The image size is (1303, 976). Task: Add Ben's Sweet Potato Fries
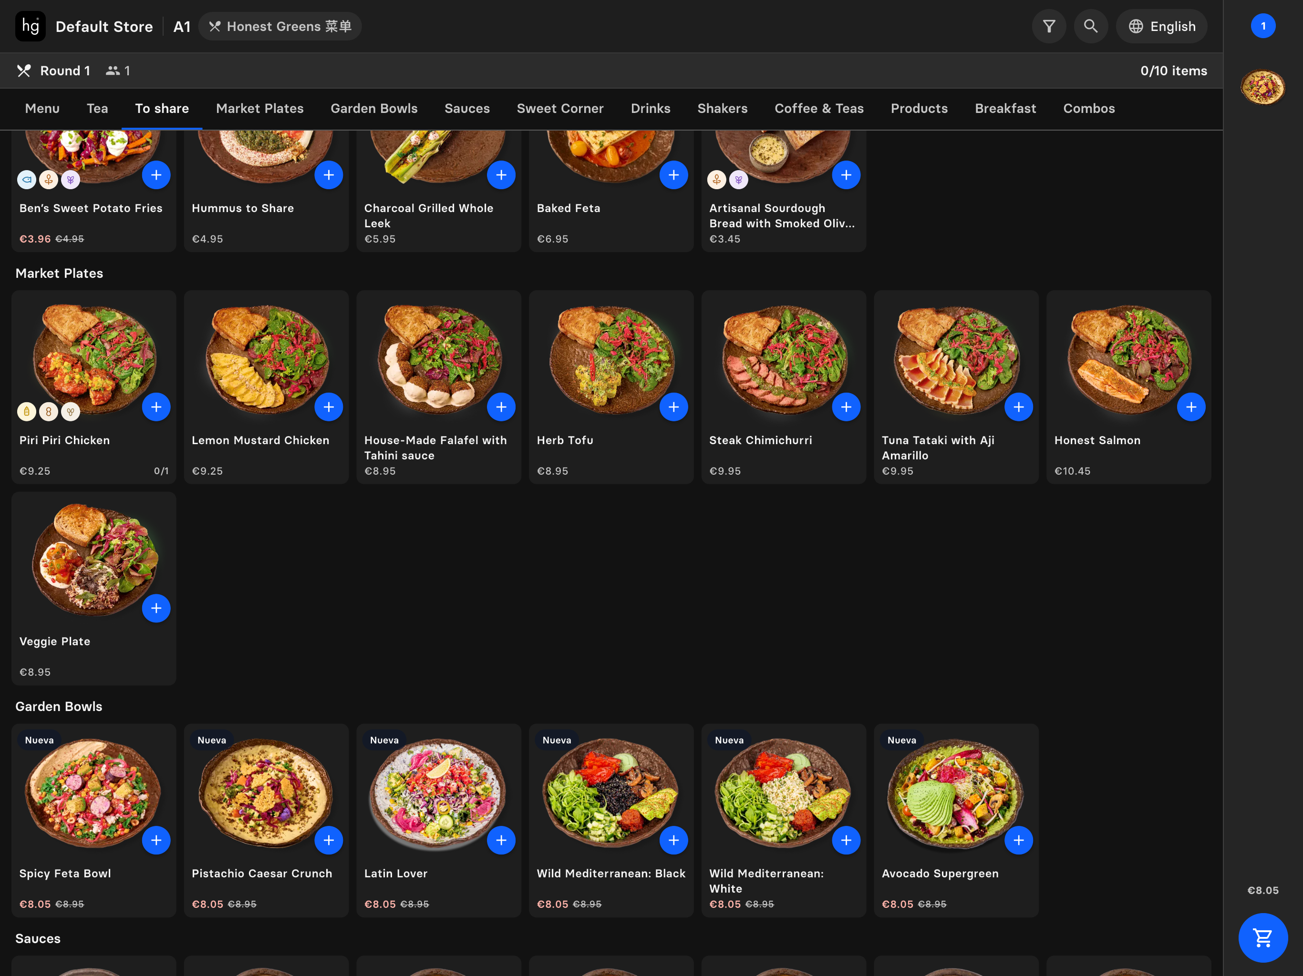point(156,175)
